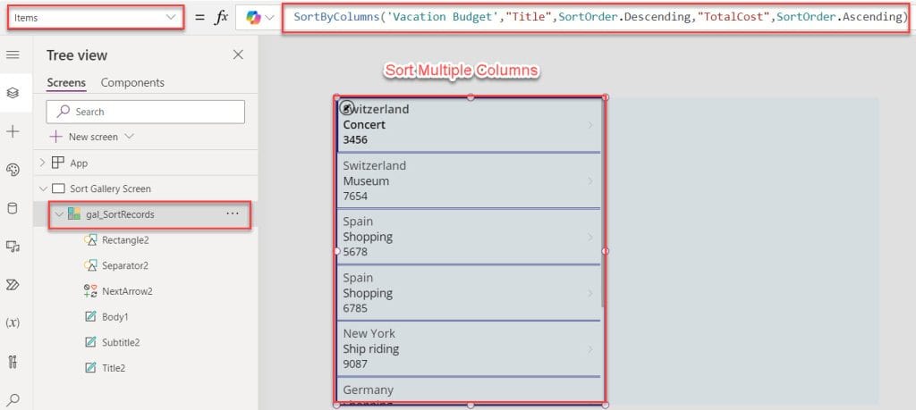Viewport: 916px width, 410px height.
Task: Click the App grid icon
Action: (58, 163)
